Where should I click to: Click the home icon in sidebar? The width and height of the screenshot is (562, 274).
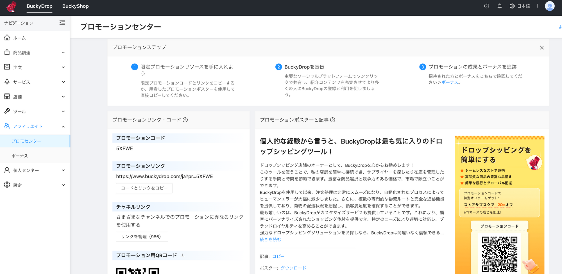click(7, 37)
